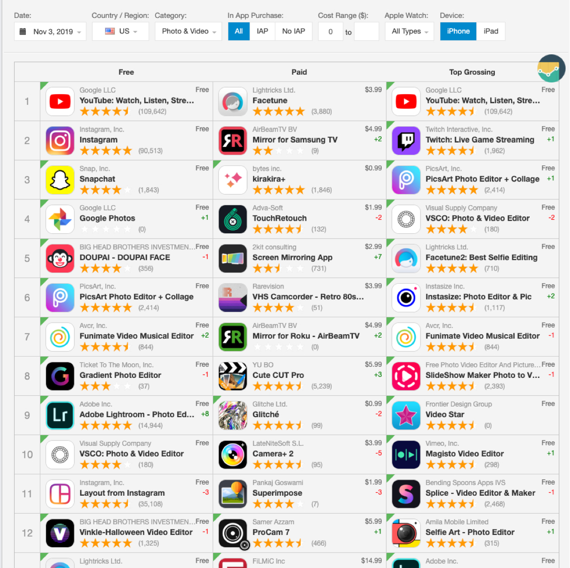
Task: Switch device filter to iPad
Action: pos(491,31)
